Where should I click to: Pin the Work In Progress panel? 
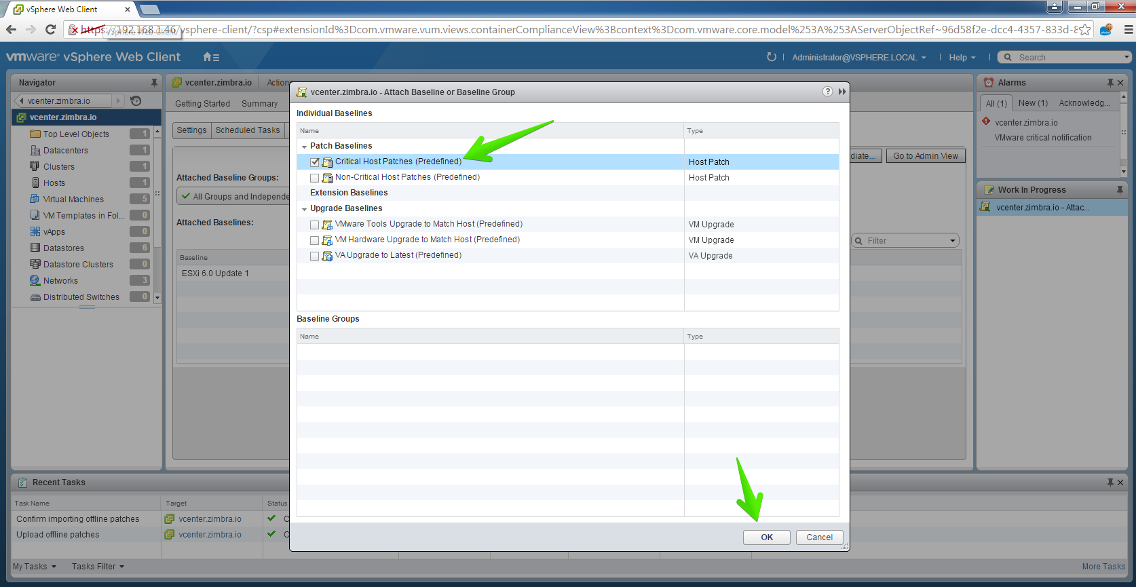[1120, 190]
